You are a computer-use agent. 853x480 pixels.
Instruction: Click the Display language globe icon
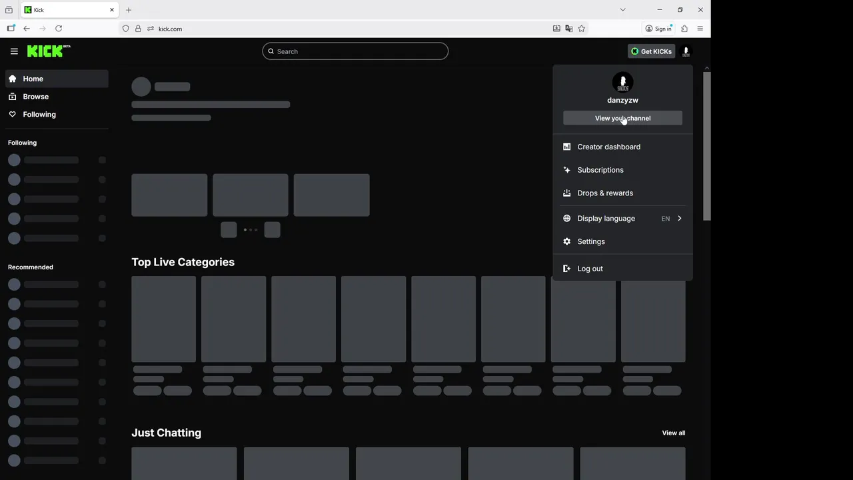point(566,219)
